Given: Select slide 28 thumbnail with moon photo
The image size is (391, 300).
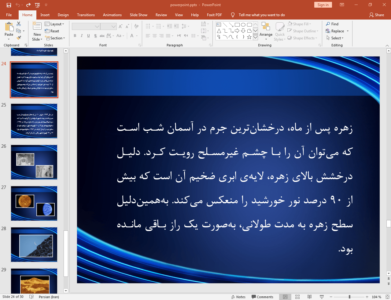Looking at the screenshot, I should pos(34,244).
